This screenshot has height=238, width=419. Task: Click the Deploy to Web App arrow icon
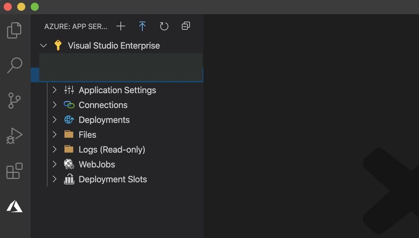pos(142,26)
